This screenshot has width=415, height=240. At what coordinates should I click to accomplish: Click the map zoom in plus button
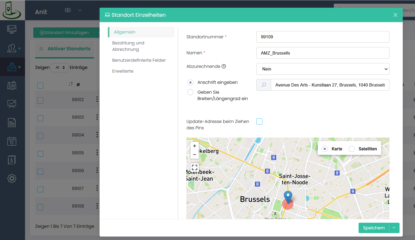click(195, 146)
